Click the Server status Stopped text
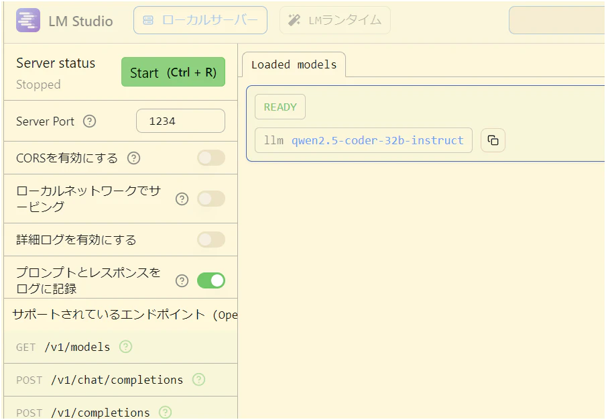Screen dimensions: 606x420 (x=38, y=85)
